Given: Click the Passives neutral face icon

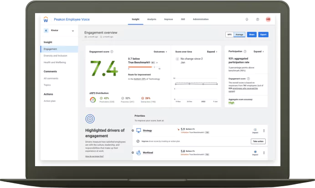Looking at the screenshot, I should [x=122, y=98].
